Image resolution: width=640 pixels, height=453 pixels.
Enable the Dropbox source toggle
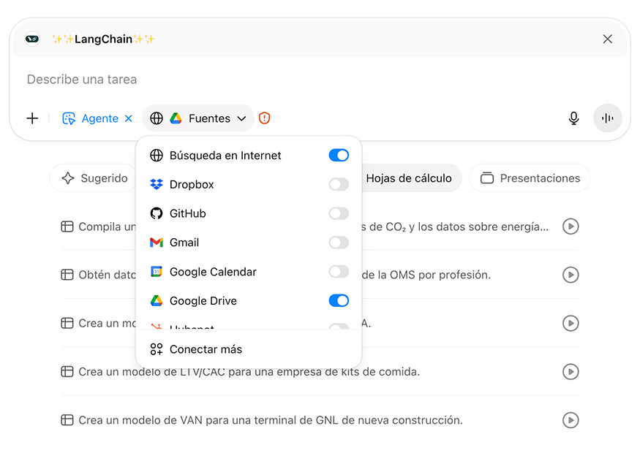click(x=339, y=184)
